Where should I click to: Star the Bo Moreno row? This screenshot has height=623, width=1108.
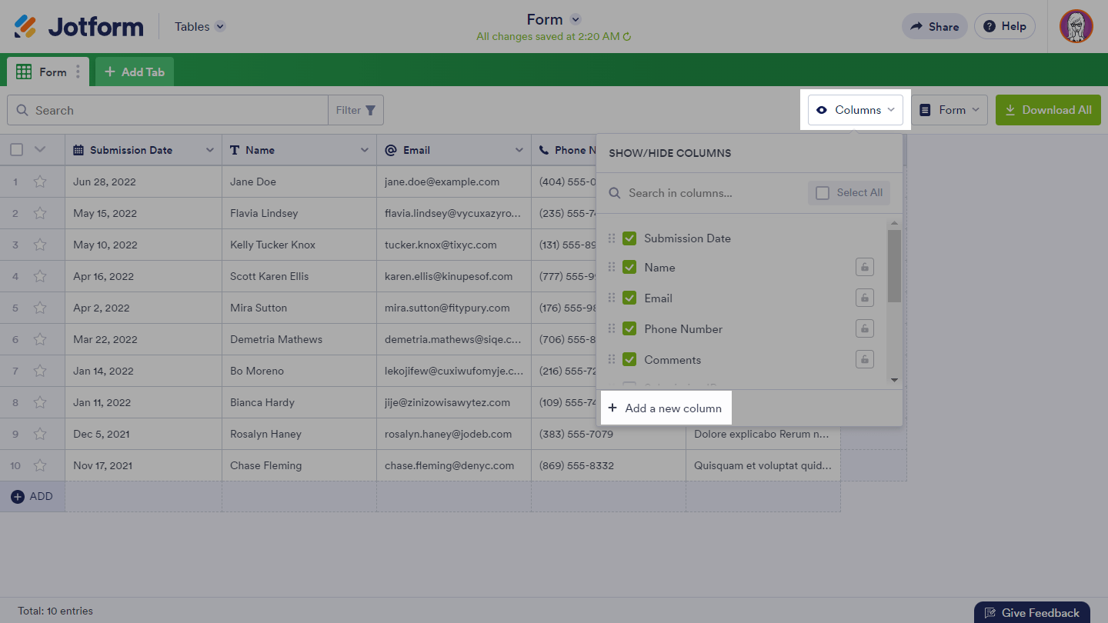coord(40,371)
